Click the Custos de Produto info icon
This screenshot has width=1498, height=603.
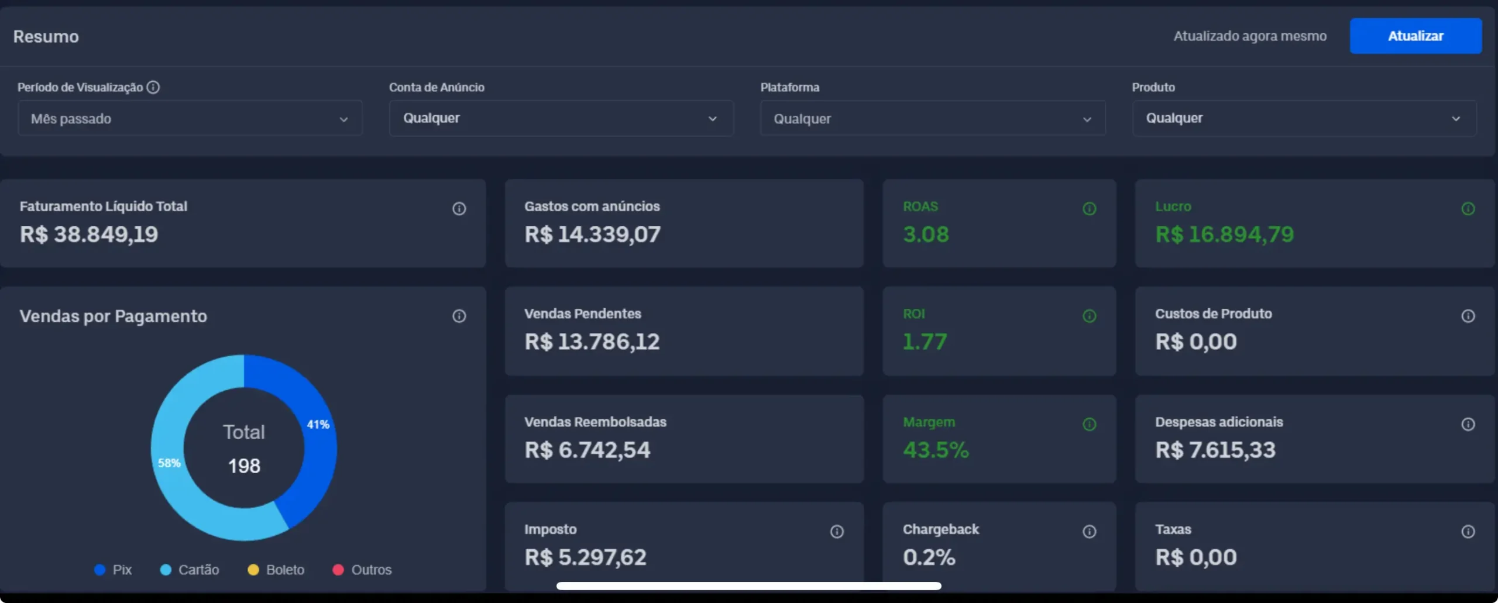point(1468,316)
